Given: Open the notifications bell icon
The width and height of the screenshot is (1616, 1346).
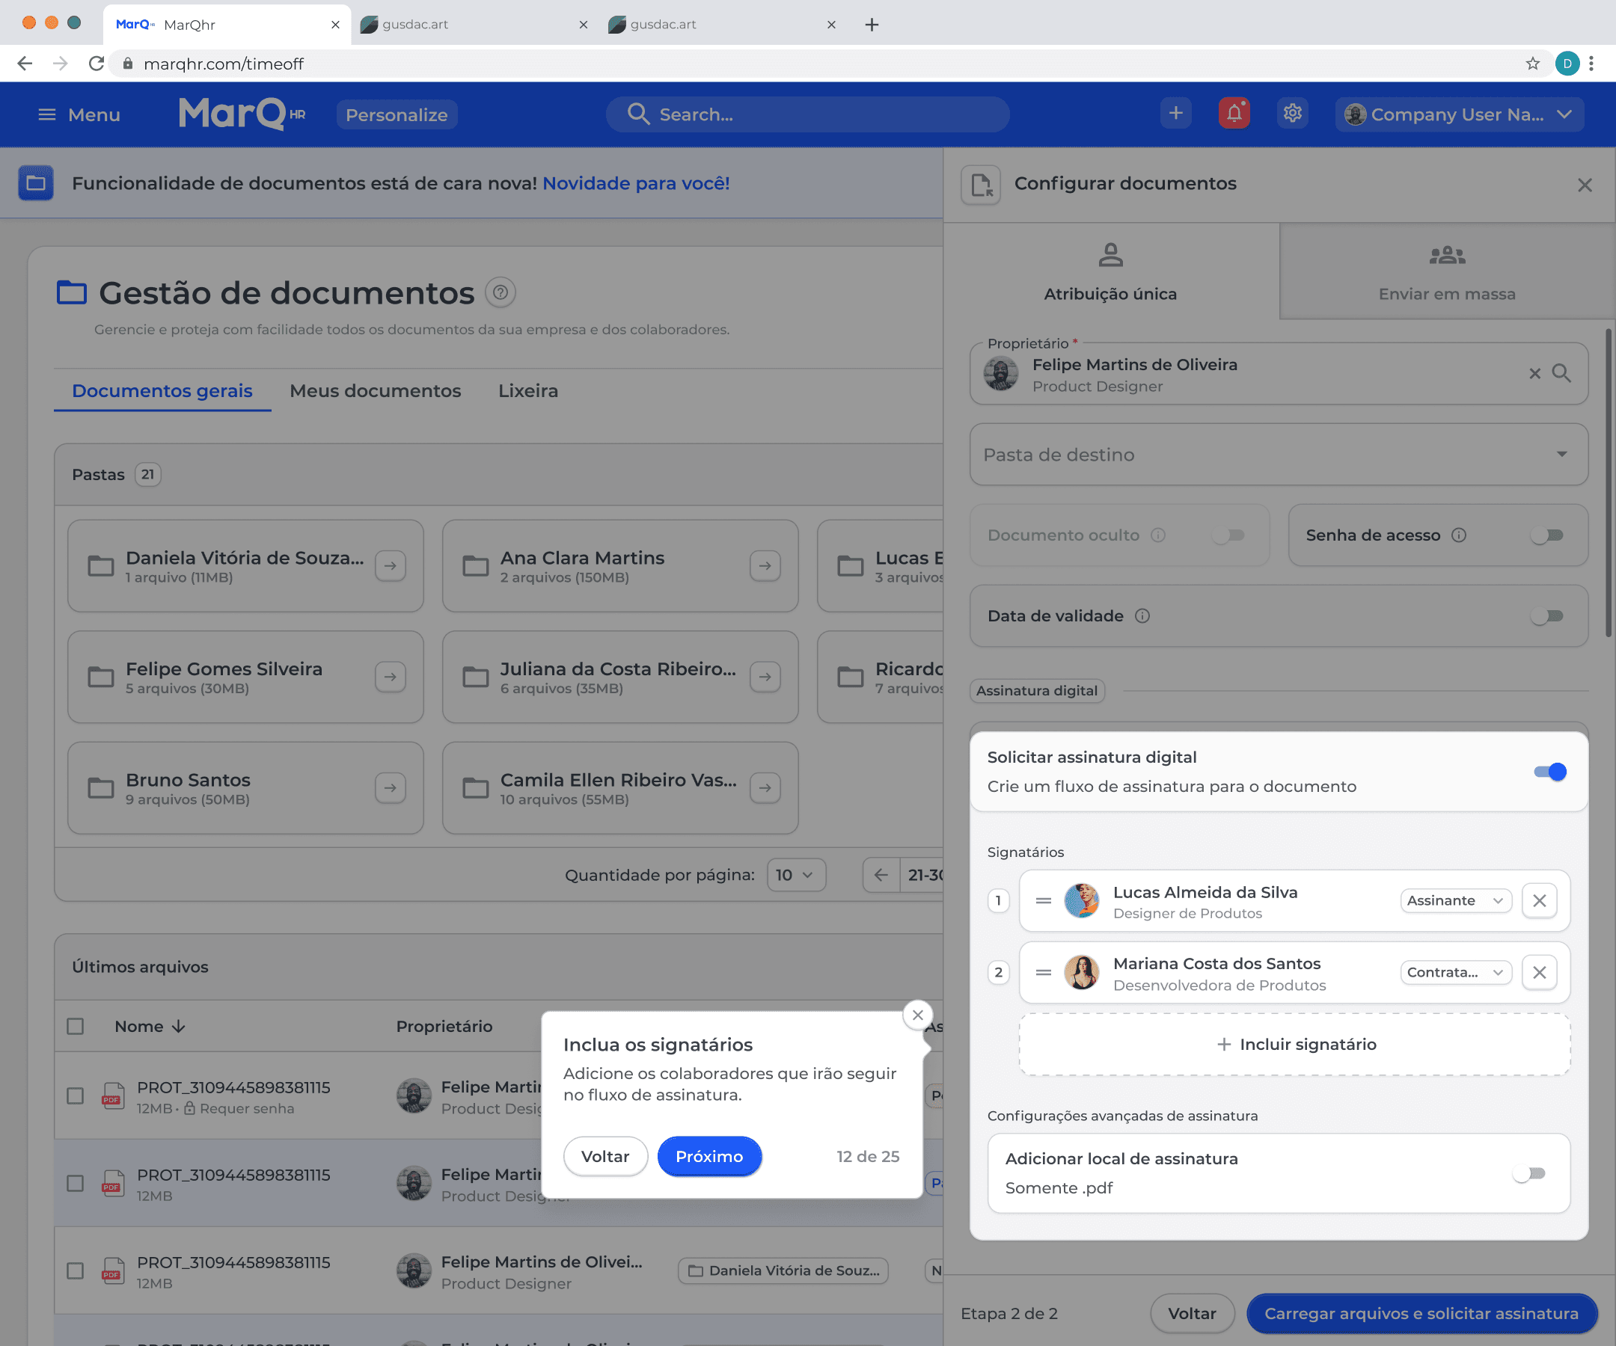Looking at the screenshot, I should (x=1234, y=114).
